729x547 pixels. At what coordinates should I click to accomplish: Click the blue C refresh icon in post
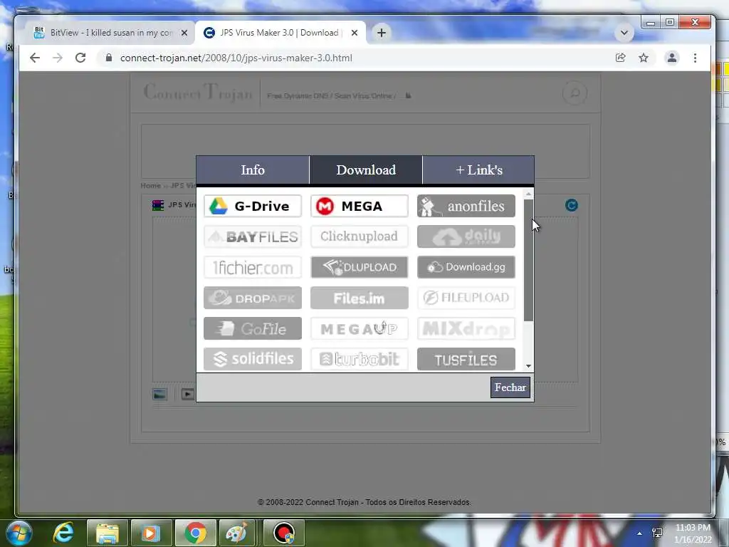(x=572, y=205)
